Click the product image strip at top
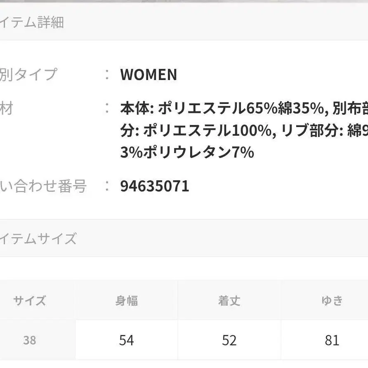368x368 pixels. (184, 1)
